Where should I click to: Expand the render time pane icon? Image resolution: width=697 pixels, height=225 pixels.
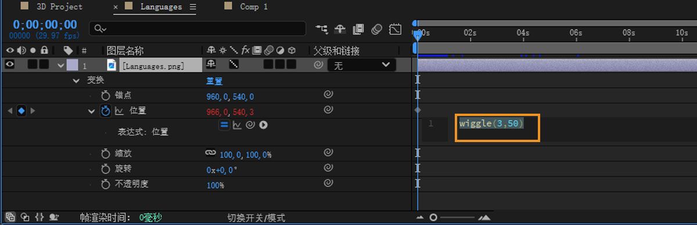pyautogui.click(x=54, y=217)
